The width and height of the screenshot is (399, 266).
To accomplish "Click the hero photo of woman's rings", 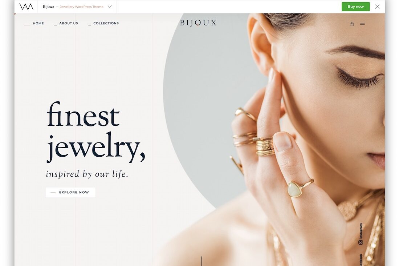I will coord(274,140).
